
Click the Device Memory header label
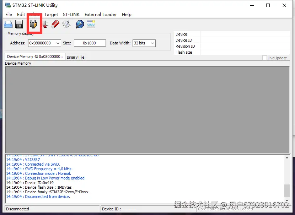point(18,63)
